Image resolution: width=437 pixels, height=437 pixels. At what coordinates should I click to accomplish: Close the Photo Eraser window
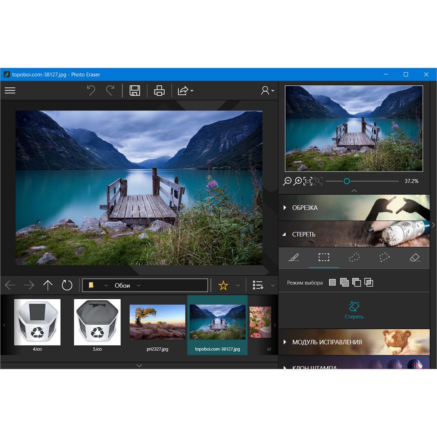coord(426,74)
